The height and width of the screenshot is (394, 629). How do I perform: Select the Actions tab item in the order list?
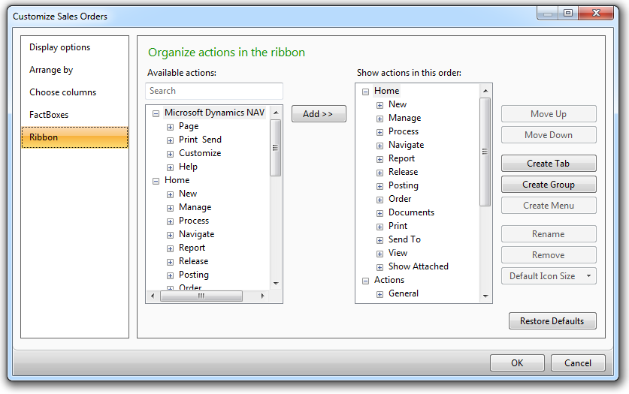(389, 280)
